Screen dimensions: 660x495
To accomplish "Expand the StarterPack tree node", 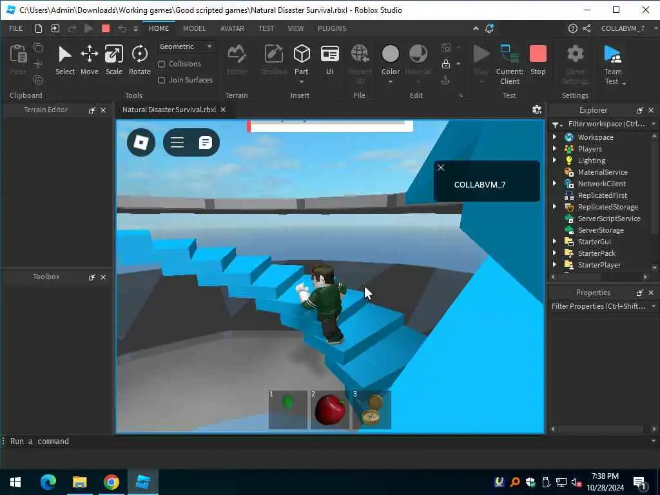I will pyautogui.click(x=554, y=253).
